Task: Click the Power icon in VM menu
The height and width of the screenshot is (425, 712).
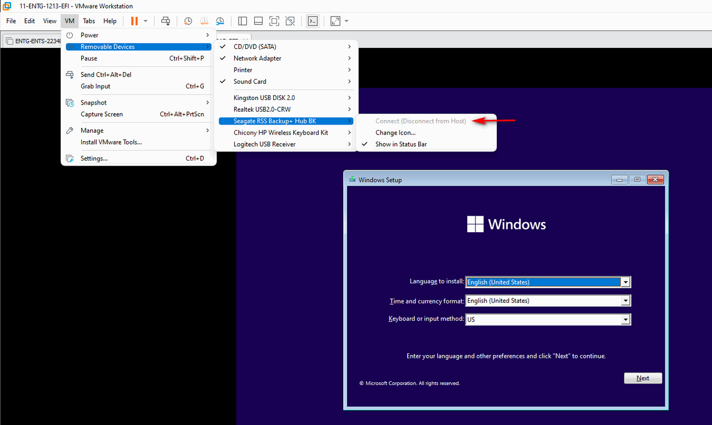Action: point(70,35)
